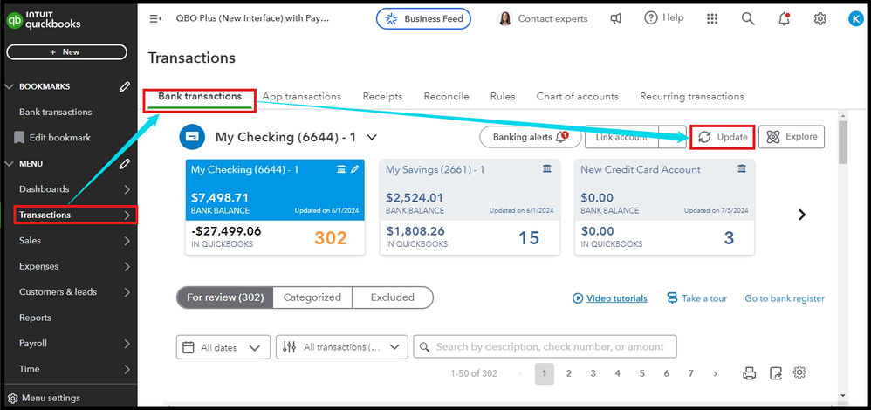The image size is (871, 410).
Task: Edit bookmarks using the pencil icon
Action: coord(125,86)
